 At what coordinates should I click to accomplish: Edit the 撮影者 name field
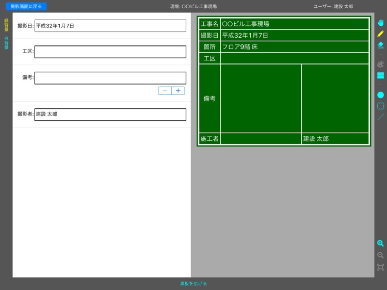tap(110, 115)
